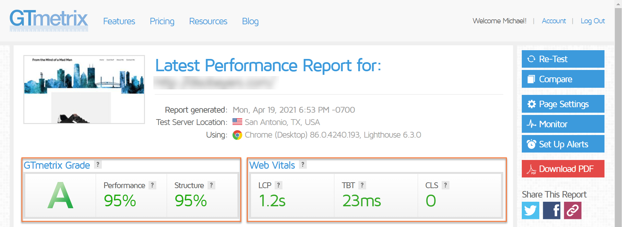Download the report as PDF
The width and height of the screenshot is (622, 227).
click(563, 169)
